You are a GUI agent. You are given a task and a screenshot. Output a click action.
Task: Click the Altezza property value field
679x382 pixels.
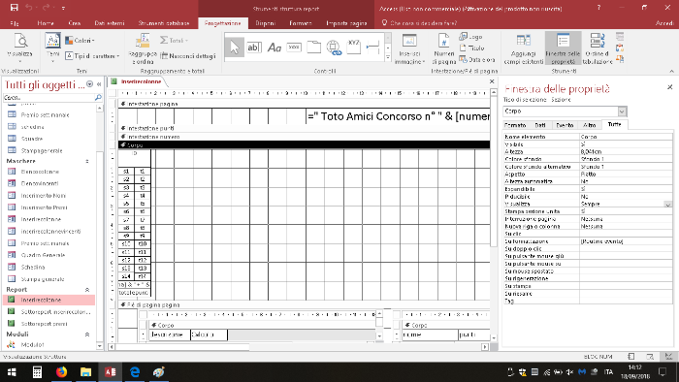[627, 152]
